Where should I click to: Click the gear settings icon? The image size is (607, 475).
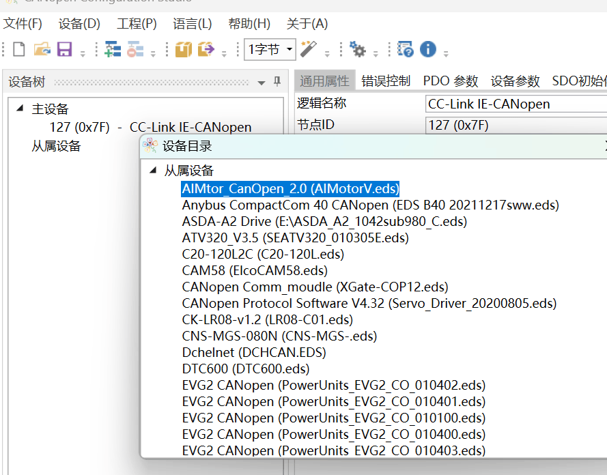coord(357,50)
